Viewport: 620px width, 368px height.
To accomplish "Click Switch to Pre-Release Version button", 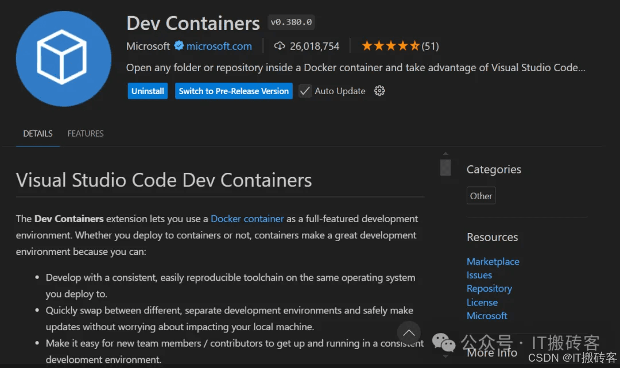I will [234, 91].
